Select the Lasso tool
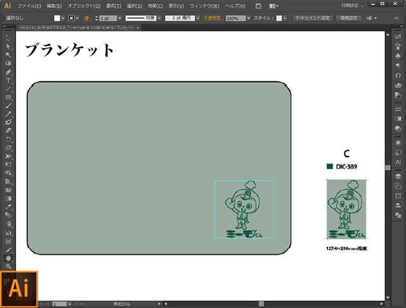The height and width of the screenshot is (308, 406). point(8,63)
